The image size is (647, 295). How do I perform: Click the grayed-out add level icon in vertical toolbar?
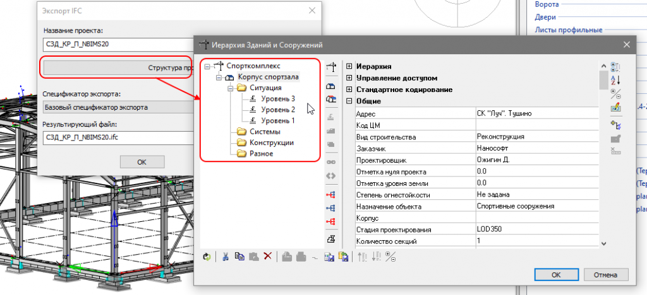330,118
